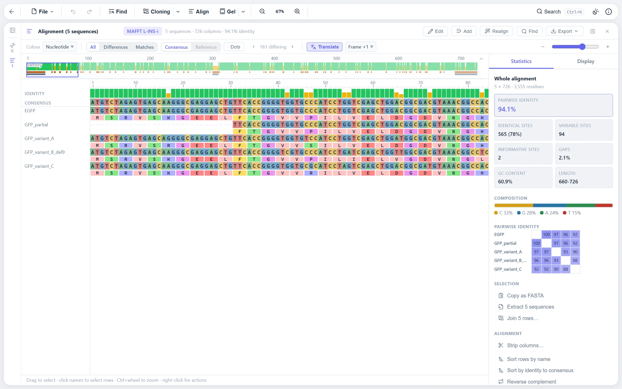The image size is (622, 389).
Task: Click the Edit button
Action: (435, 31)
